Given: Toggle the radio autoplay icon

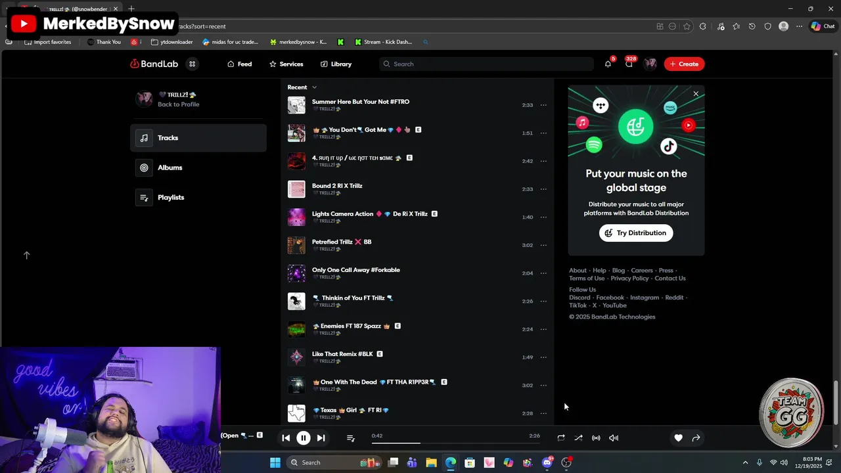Looking at the screenshot, I should (x=596, y=438).
